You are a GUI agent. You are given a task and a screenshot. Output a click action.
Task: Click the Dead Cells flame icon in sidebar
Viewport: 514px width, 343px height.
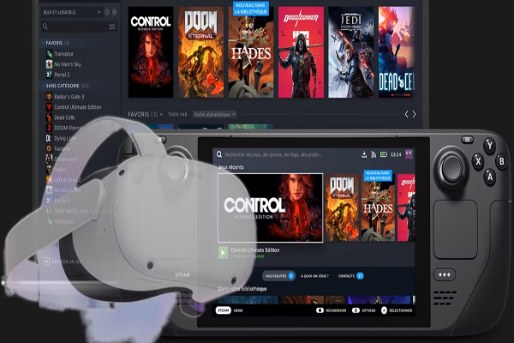(49, 117)
